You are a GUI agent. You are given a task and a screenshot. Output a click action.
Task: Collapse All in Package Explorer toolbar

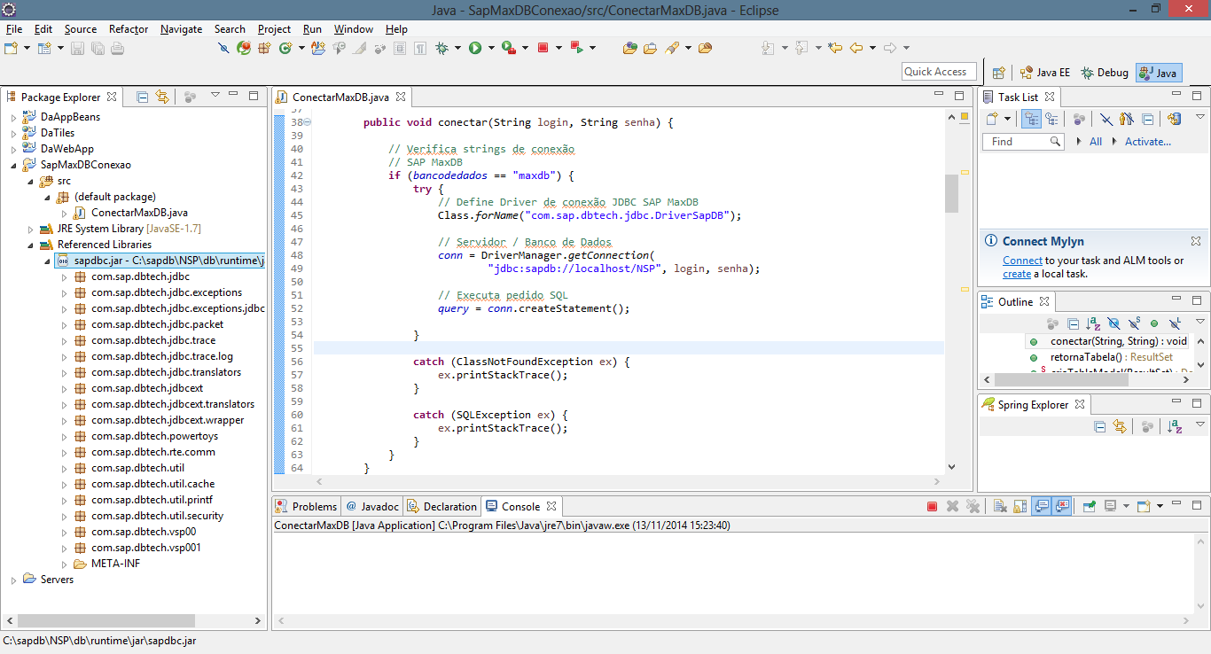[x=142, y=97]
